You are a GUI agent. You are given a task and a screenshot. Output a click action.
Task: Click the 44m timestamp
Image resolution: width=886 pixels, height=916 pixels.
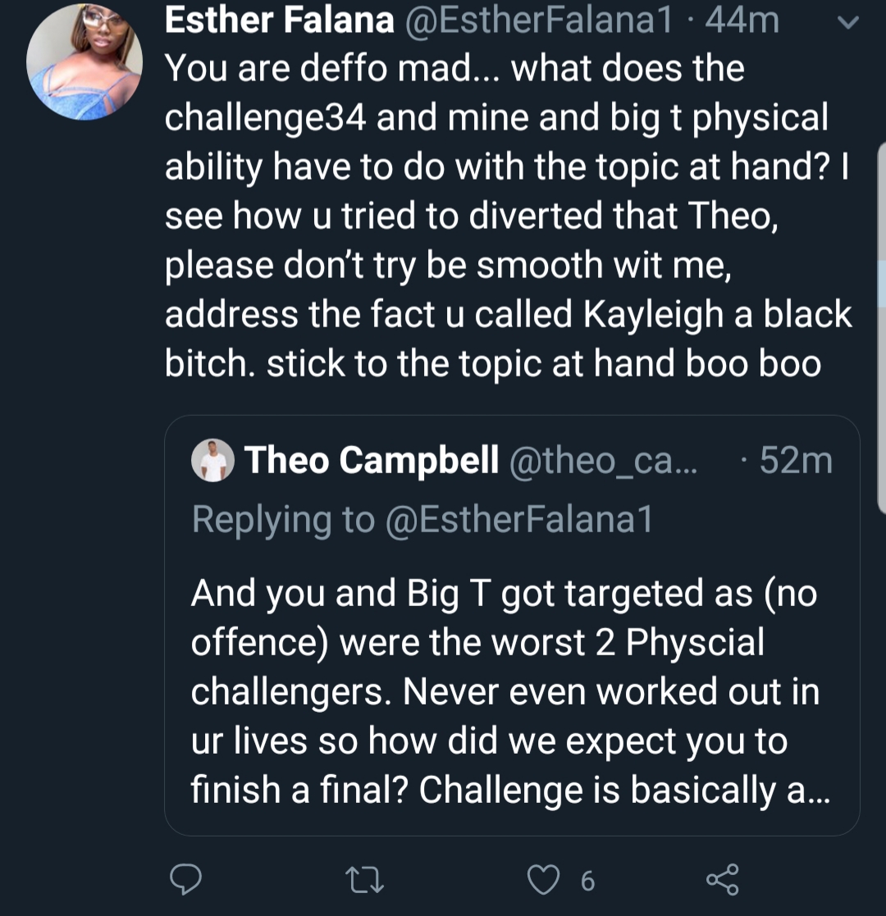click(742, 20)
